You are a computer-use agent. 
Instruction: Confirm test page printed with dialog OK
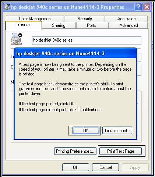coord(86,131)
